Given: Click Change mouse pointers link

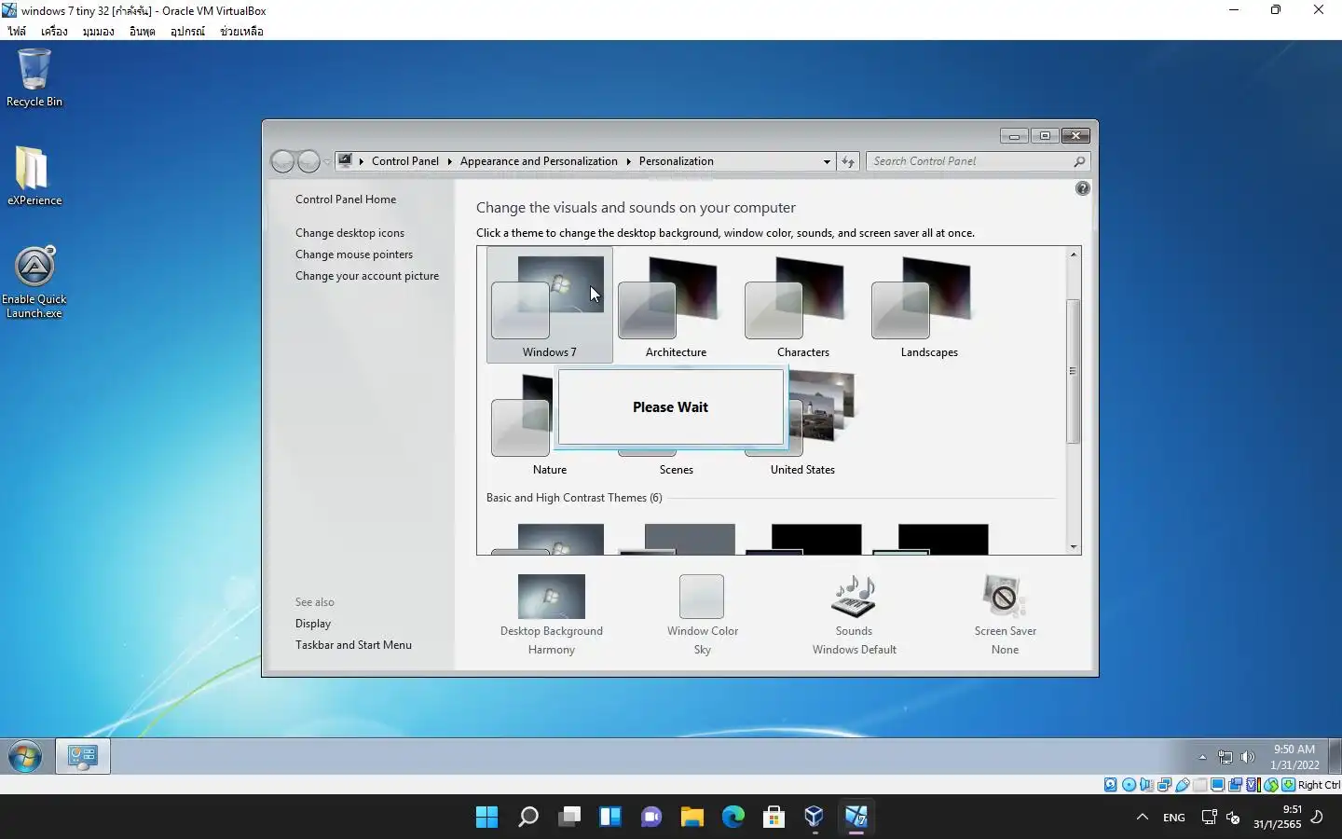Looking at the screenshot, I should 354,254.
